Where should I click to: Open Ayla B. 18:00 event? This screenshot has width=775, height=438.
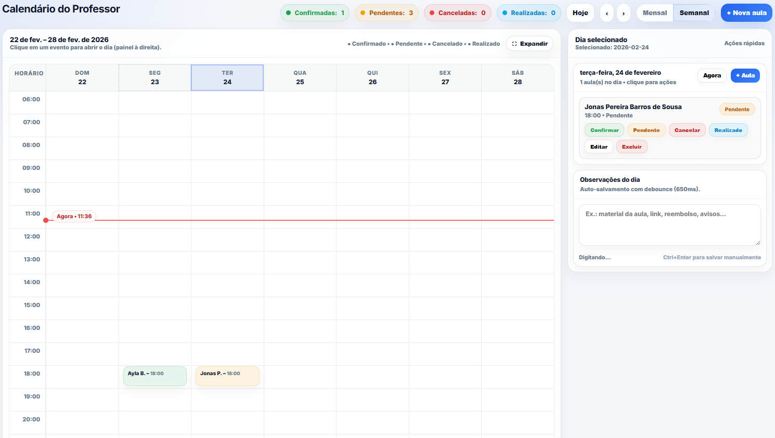tap(154, 376)
